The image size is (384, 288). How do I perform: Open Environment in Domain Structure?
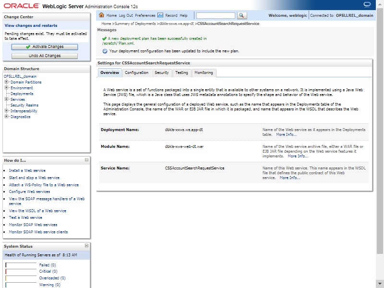[x=22, y=88]
